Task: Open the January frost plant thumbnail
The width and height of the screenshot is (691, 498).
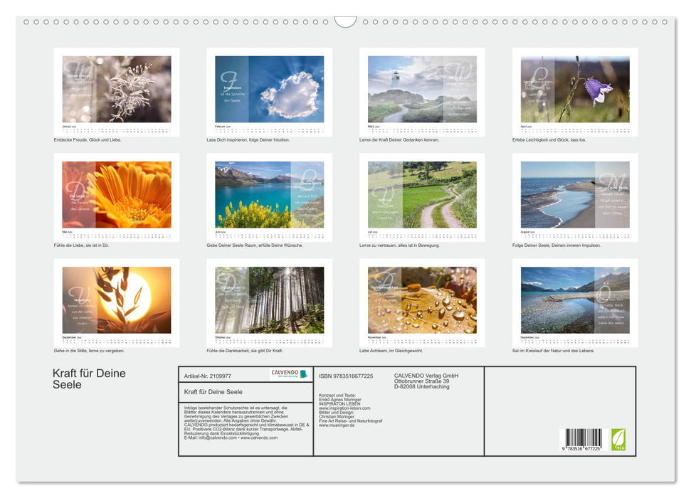Action: pos(117,90)
